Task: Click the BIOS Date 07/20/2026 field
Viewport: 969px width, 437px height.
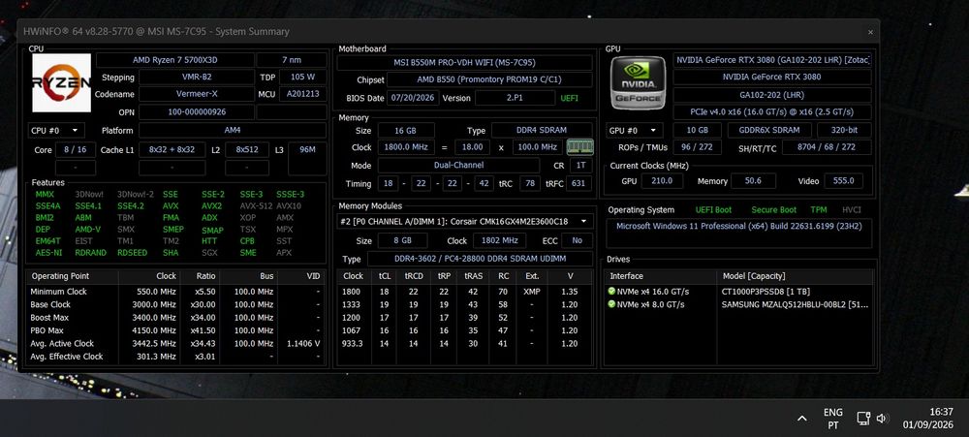Action: click(x=413, y=98)
